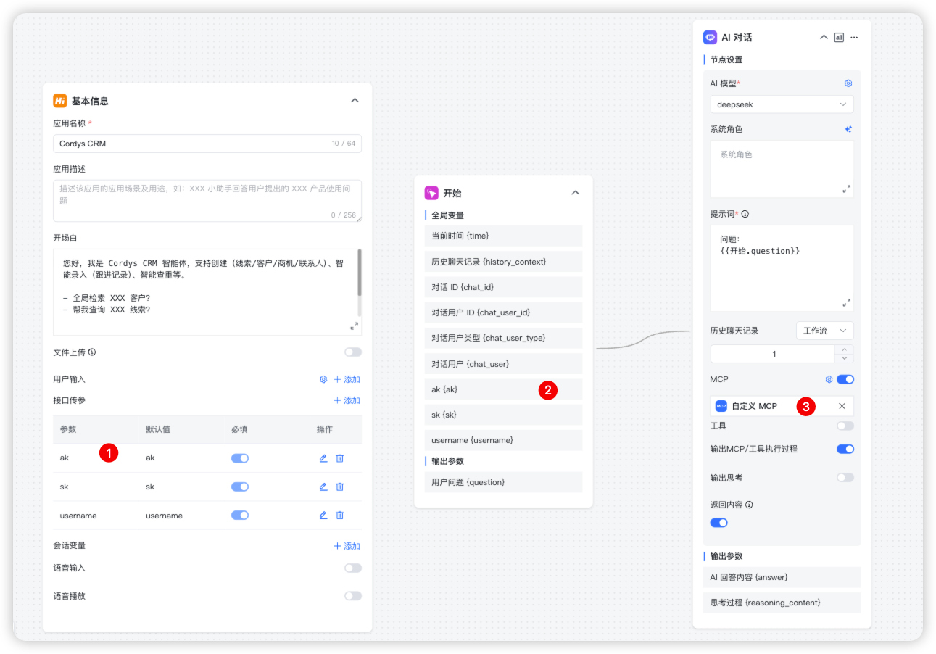Toggle the required switch for ak
The height and width of the screenshot is (654, 936).
(x=240, y=458)
